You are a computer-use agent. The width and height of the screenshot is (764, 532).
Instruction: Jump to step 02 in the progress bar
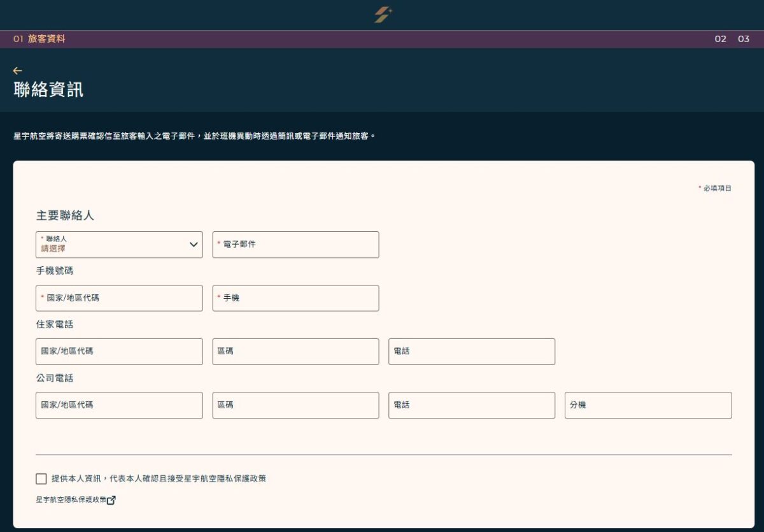click(720, 39)
